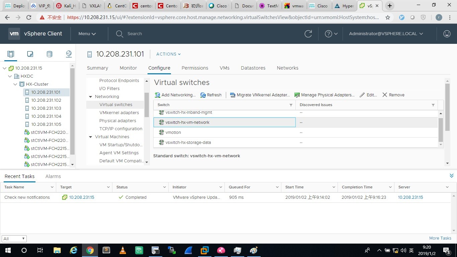The height and width of the screenshot is (257, 457).
Task: Collapse the Networking settings section
Action: [90, 96]
